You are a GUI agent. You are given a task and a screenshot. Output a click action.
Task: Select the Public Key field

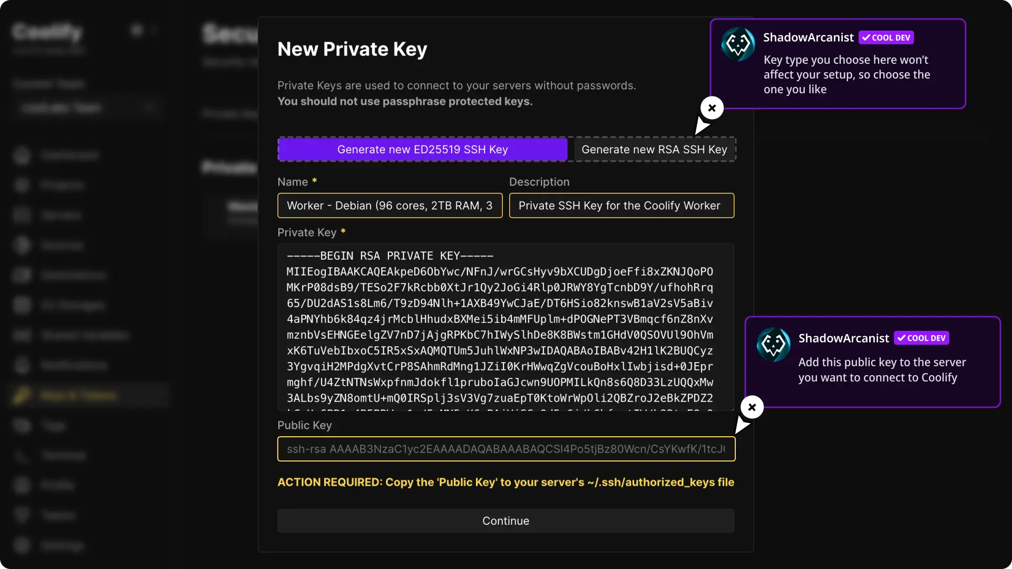505,449
